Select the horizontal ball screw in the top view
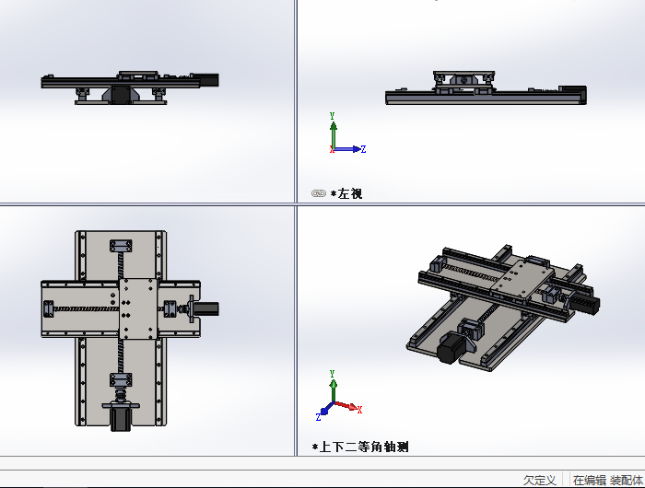The image size is (645, 488). click(x=87, y=308)
